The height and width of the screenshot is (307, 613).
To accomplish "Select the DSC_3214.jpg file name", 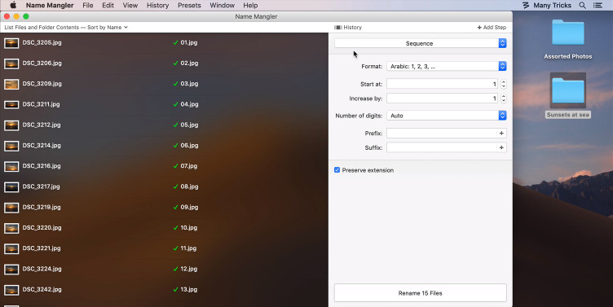I will (42, 145).
